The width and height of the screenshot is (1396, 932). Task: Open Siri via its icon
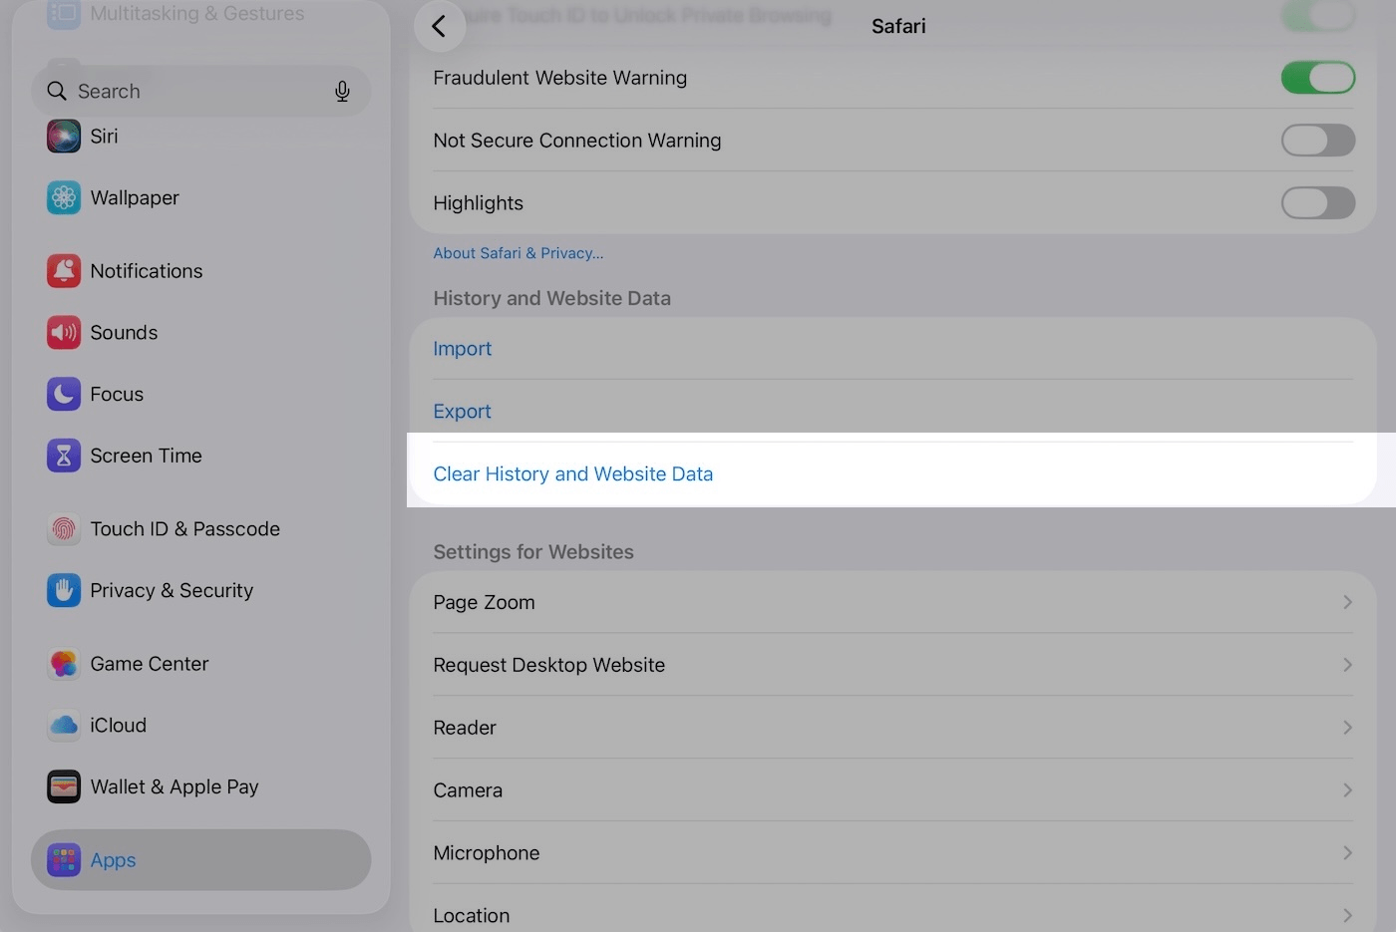tap(64, 137)
